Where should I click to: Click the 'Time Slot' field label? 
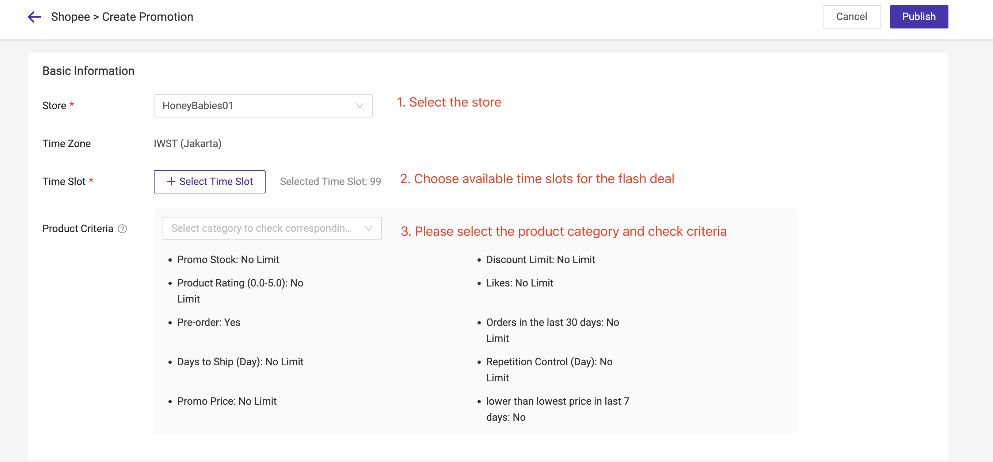(64, 181)
